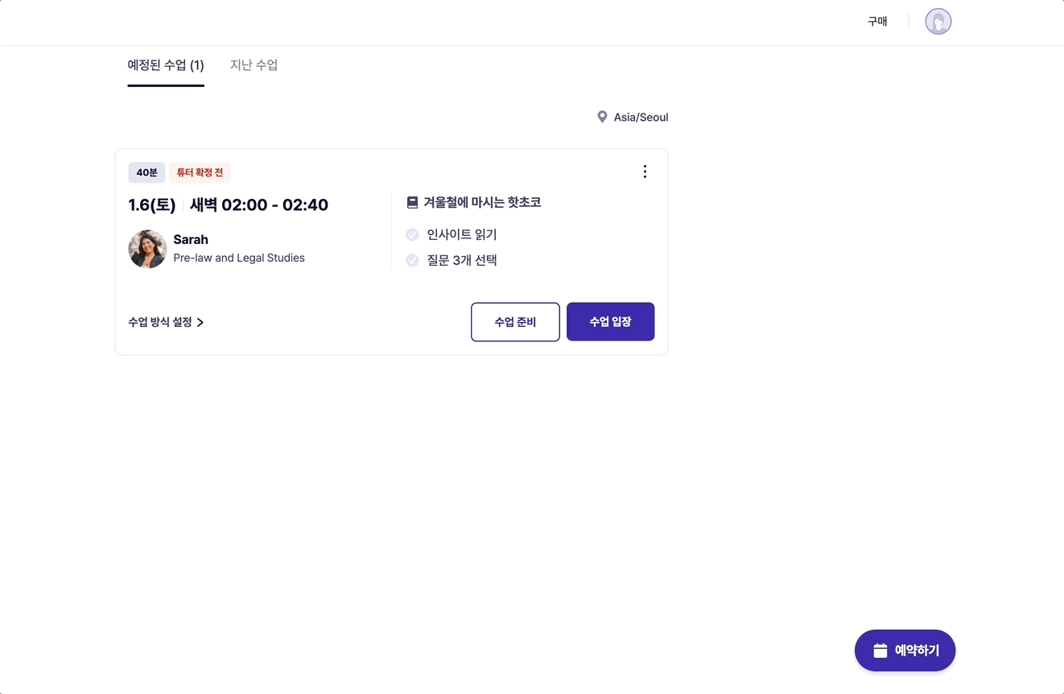Click the 예약하기 floating button
1064x694 pixels.
(x=905, y=651)
